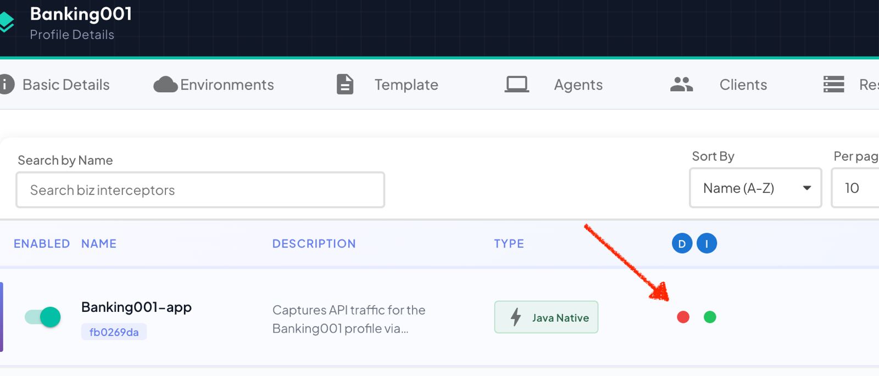Image resolution: width=879 pixels, height=376 pixels.
Task: Open the Sort By Name (A-Z) dropdown
Action: (x=755, y=188)
